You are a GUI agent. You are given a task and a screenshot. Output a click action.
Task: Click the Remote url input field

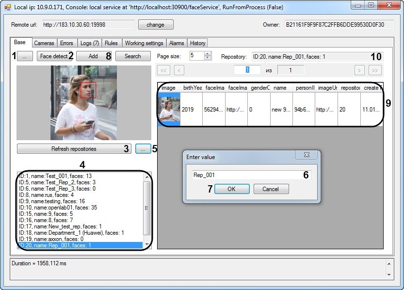click(88, 25)
